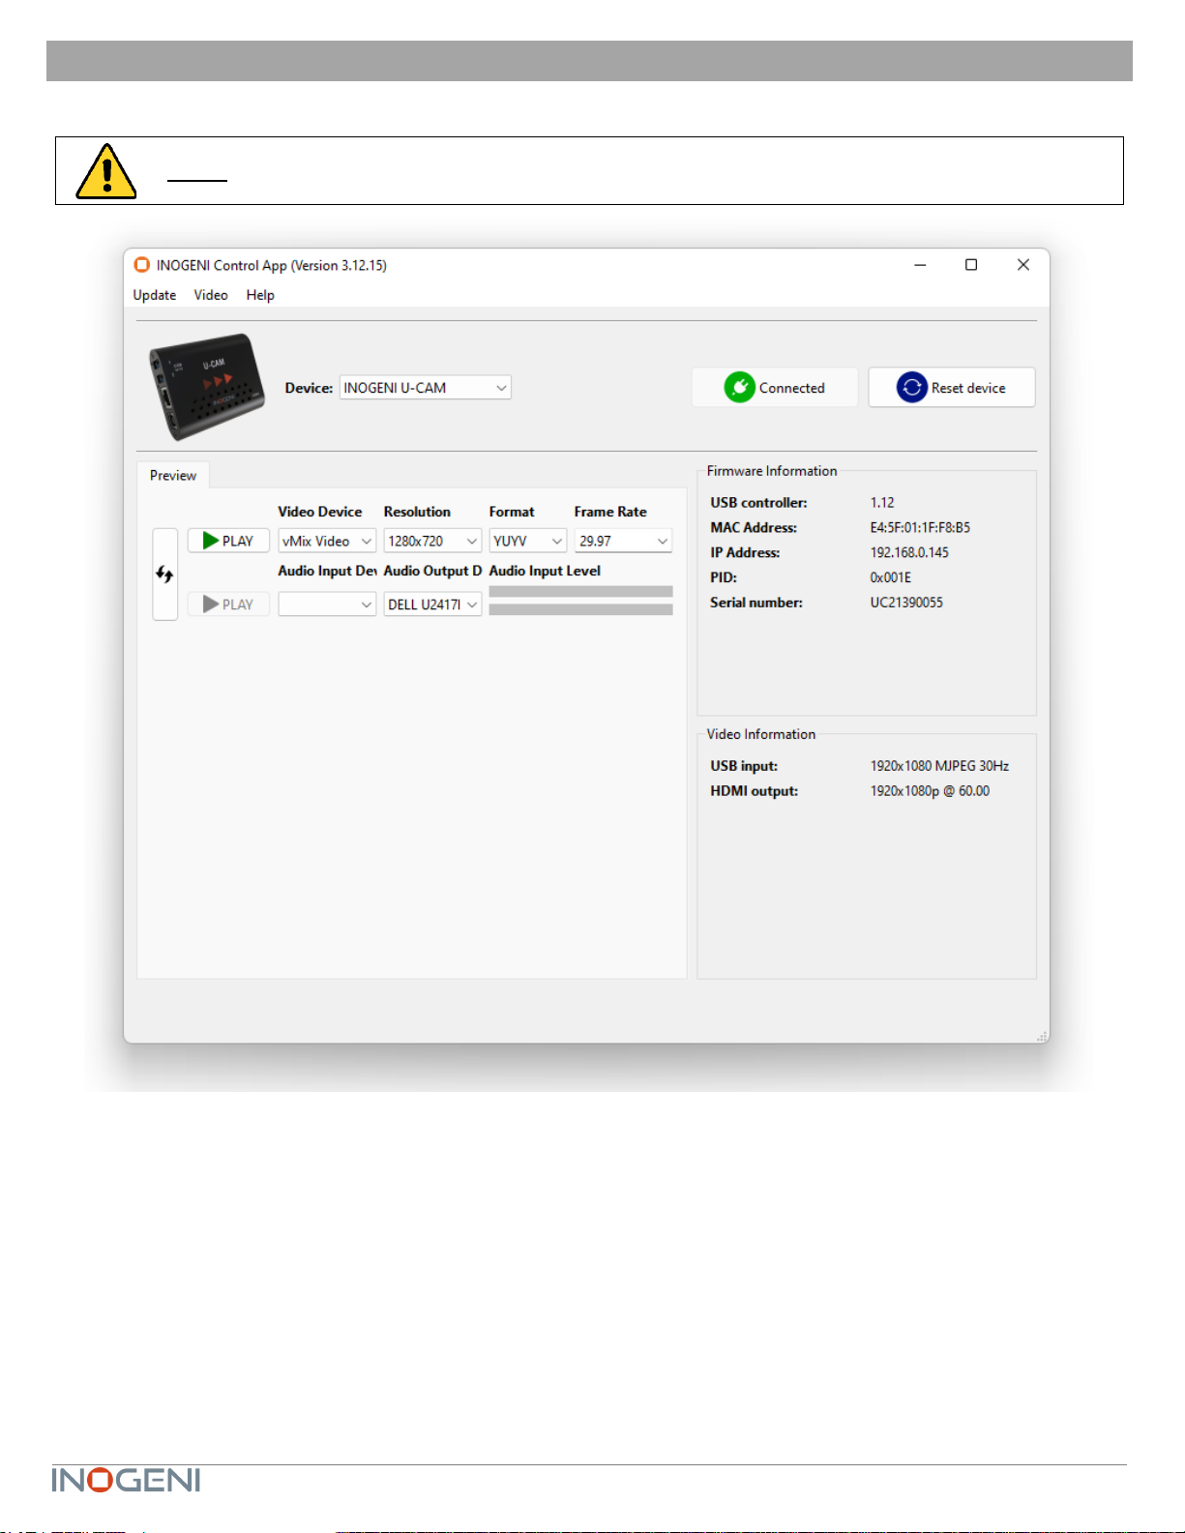Click the window resize grip corner
This screenshot has height=1533, width=1185.
pyautogui.click(x=1042, y=1036)
